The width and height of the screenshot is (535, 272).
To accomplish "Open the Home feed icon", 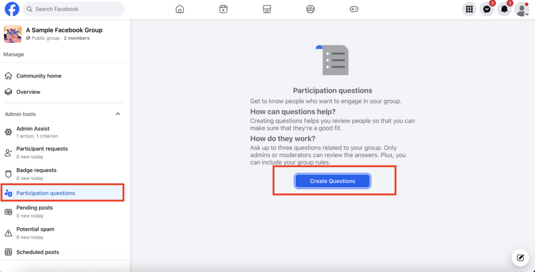I will click(x=180, y=9).
